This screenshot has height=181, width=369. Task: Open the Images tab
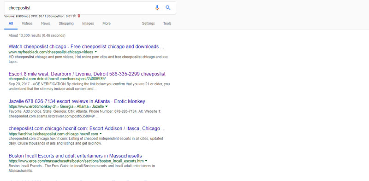(88, 23)
